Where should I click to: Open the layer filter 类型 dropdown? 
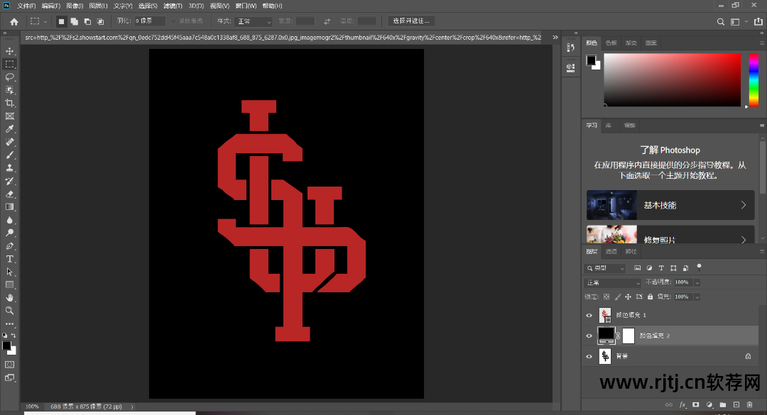point(605,268)
